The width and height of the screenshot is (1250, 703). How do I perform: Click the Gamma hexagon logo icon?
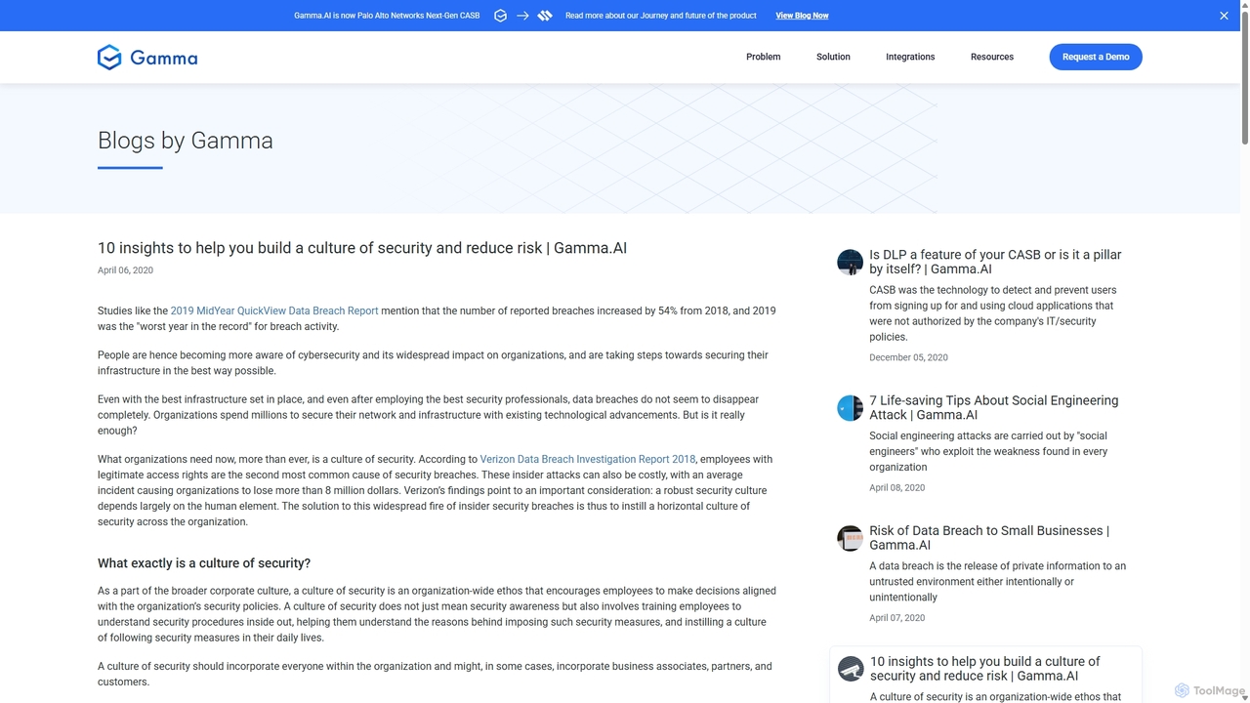tap(109, 58)
